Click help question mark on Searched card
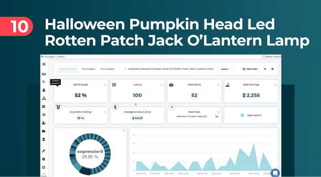 coord(218,112)
